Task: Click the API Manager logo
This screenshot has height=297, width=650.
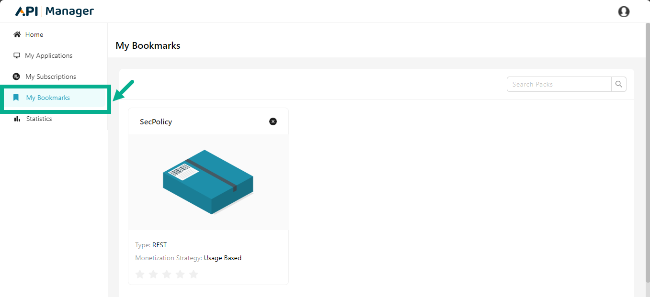Action: [55, 11]
